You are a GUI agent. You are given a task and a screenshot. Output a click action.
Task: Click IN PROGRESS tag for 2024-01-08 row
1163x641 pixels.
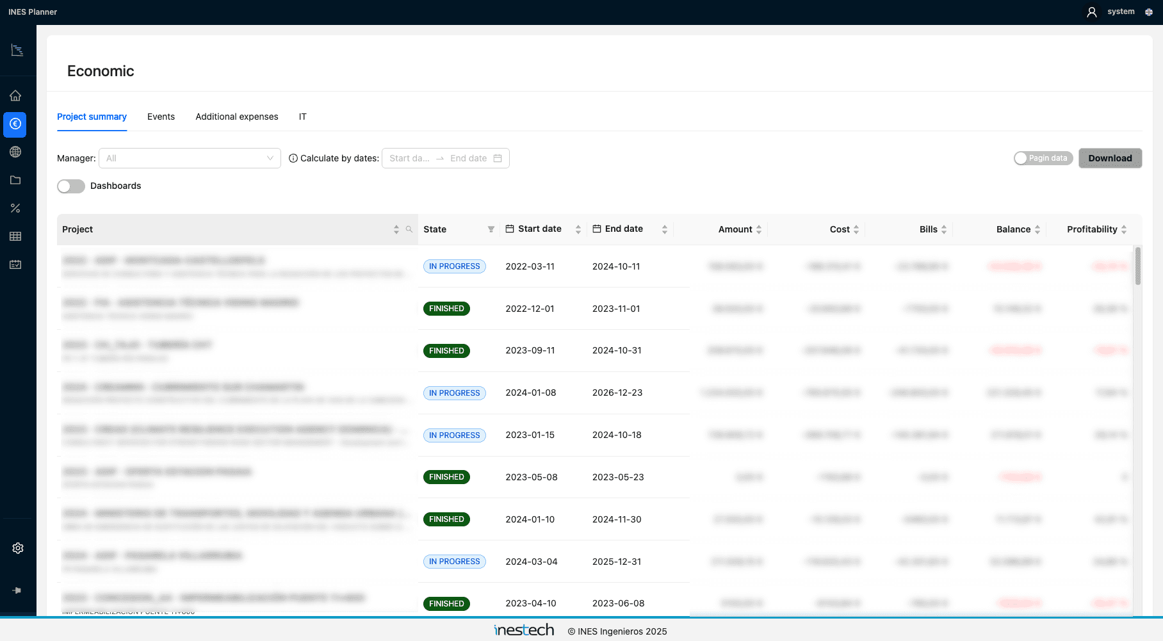(455, 393)
